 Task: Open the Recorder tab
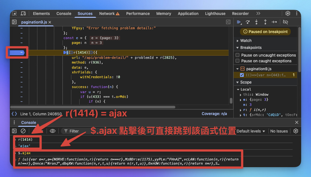(x=240, y=14)
